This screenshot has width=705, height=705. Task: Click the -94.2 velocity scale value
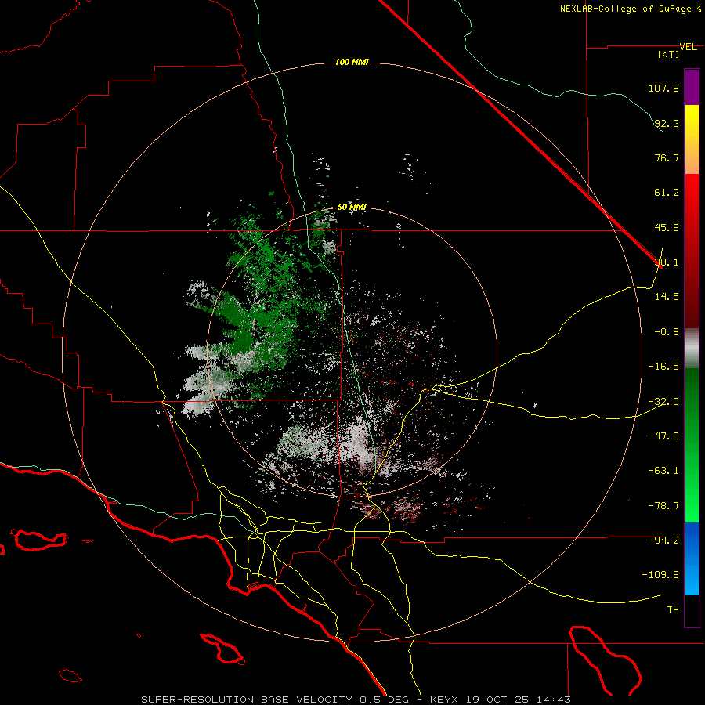tap(663, 540)
